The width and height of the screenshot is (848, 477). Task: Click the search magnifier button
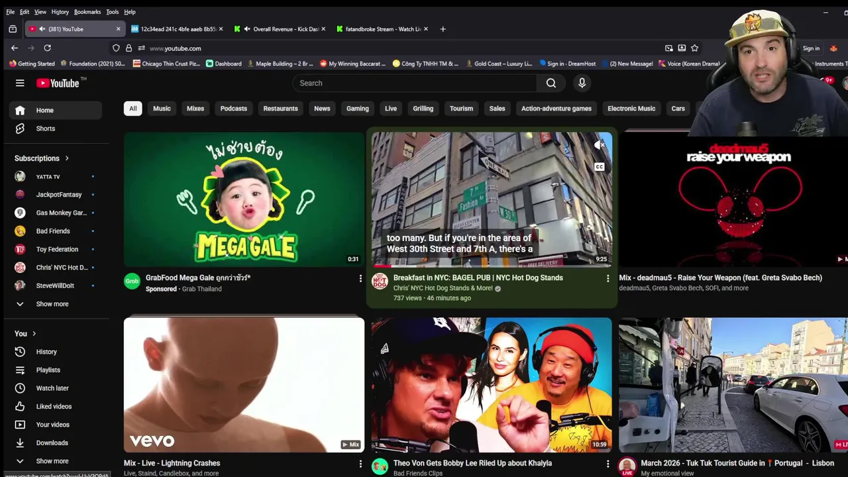click(x=551, y=83)
